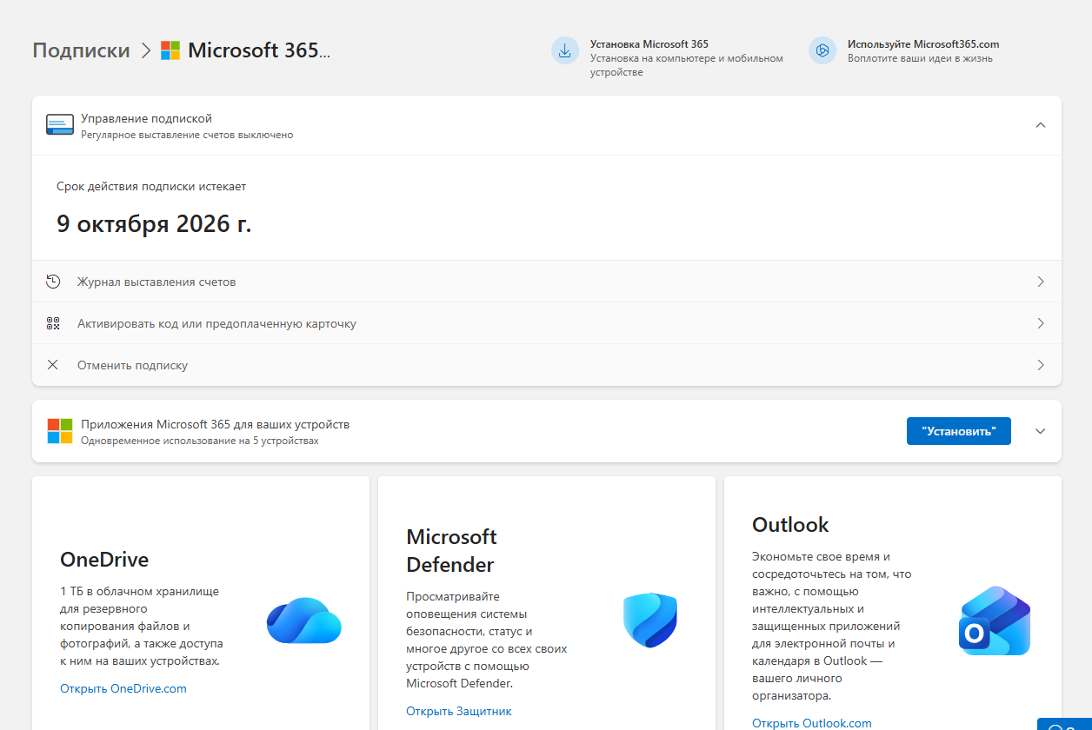Viewport: 1092px width, 730px height.
Task: Open the Открыть Outlook.com link
Action: 811,723
